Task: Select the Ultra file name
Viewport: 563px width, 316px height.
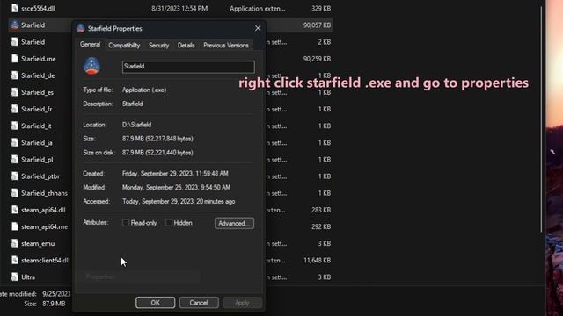Action: click(28, 277)
